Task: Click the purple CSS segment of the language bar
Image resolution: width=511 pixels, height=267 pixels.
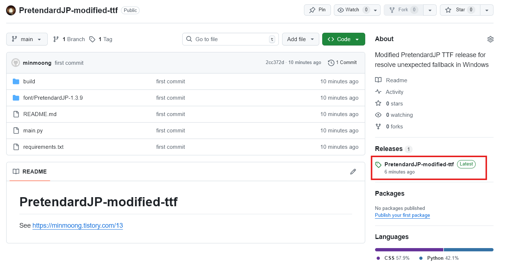Action: pyautogui.click(x=409, y=250)
